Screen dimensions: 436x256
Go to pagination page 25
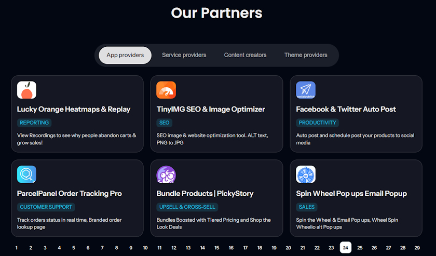(360, 248)
